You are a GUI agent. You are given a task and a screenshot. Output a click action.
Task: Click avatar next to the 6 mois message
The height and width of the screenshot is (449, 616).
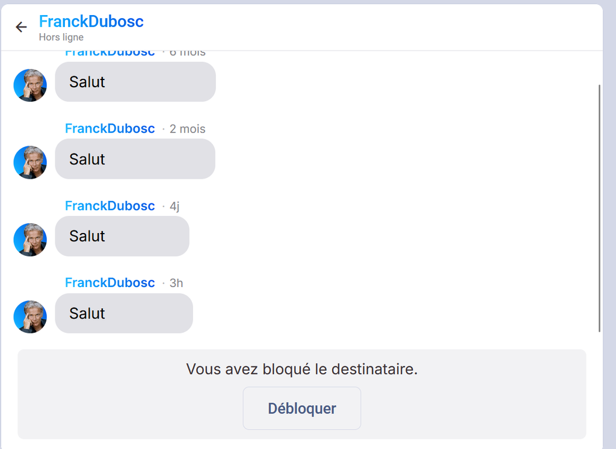click(30, 85)
